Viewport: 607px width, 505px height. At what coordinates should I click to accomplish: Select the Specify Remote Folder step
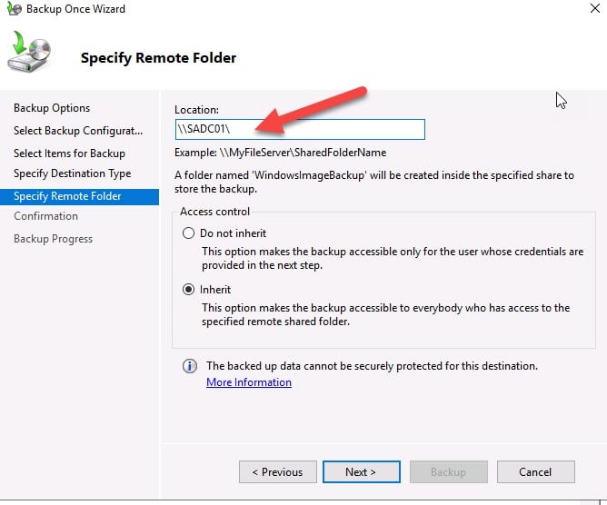(67, 196)
